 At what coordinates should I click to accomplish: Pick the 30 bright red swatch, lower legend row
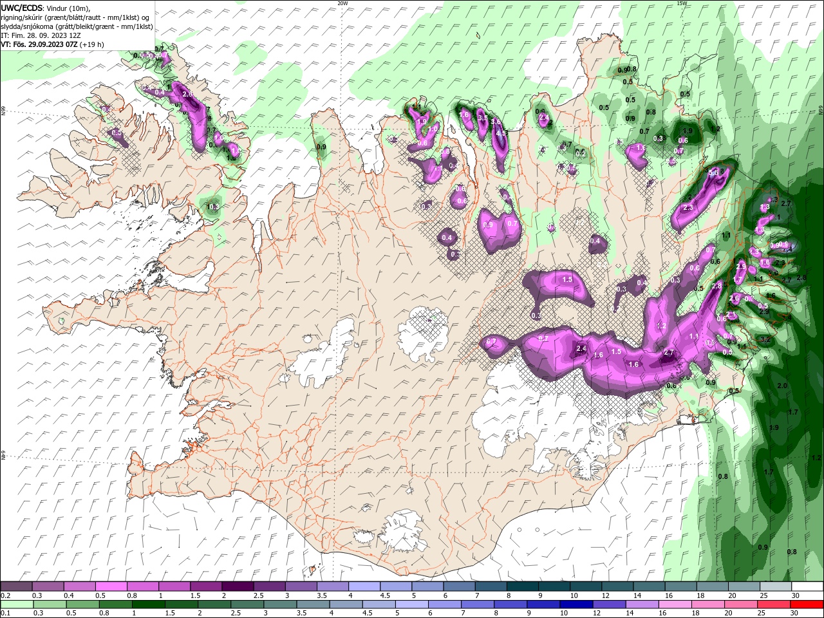click(x=807, y=604)
